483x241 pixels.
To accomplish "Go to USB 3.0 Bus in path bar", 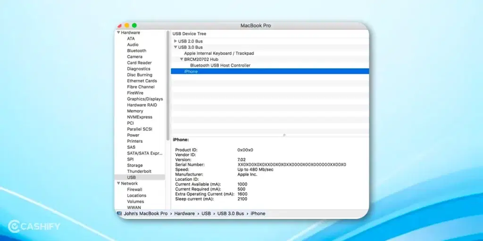I will pyautogui.click(x=231, y=213).
